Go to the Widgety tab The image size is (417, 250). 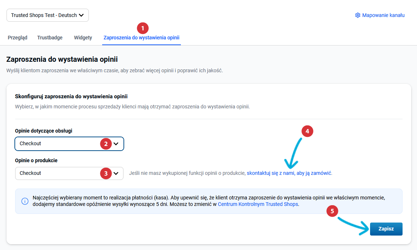(x=83, y=38)
